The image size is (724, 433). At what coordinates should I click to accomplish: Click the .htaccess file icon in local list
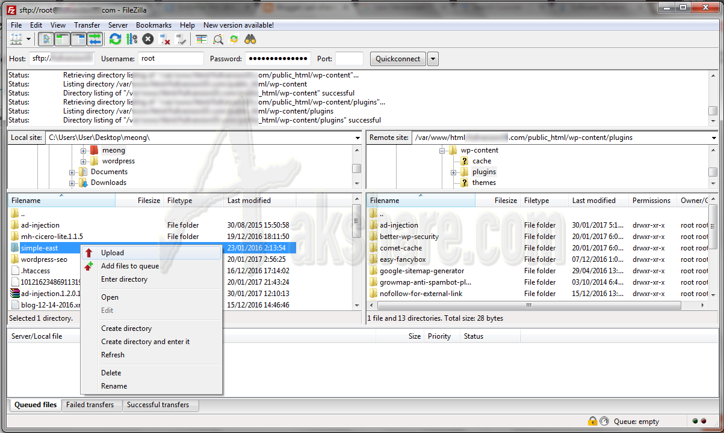(16, 271)
